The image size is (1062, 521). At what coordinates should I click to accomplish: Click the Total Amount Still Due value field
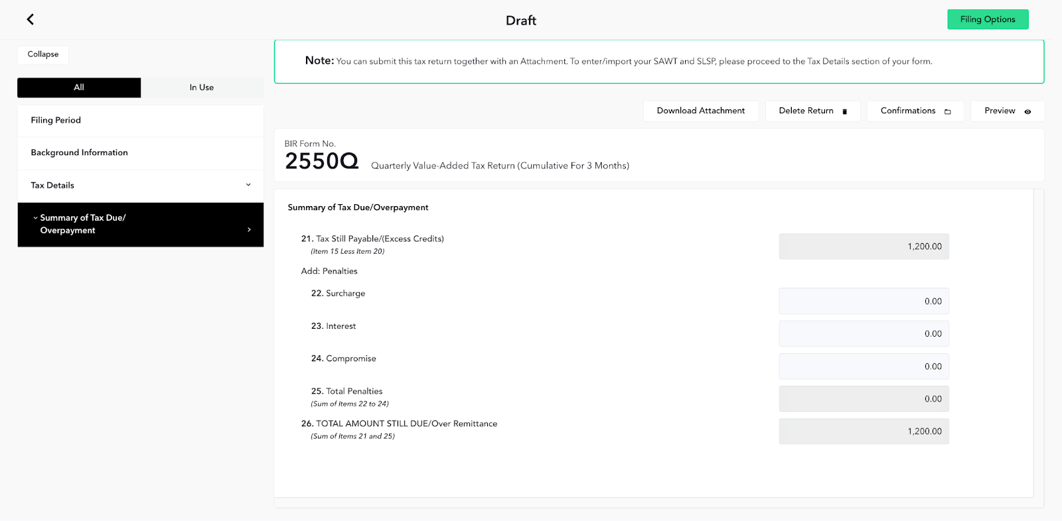pyautogui.click(x=864, y=432)
